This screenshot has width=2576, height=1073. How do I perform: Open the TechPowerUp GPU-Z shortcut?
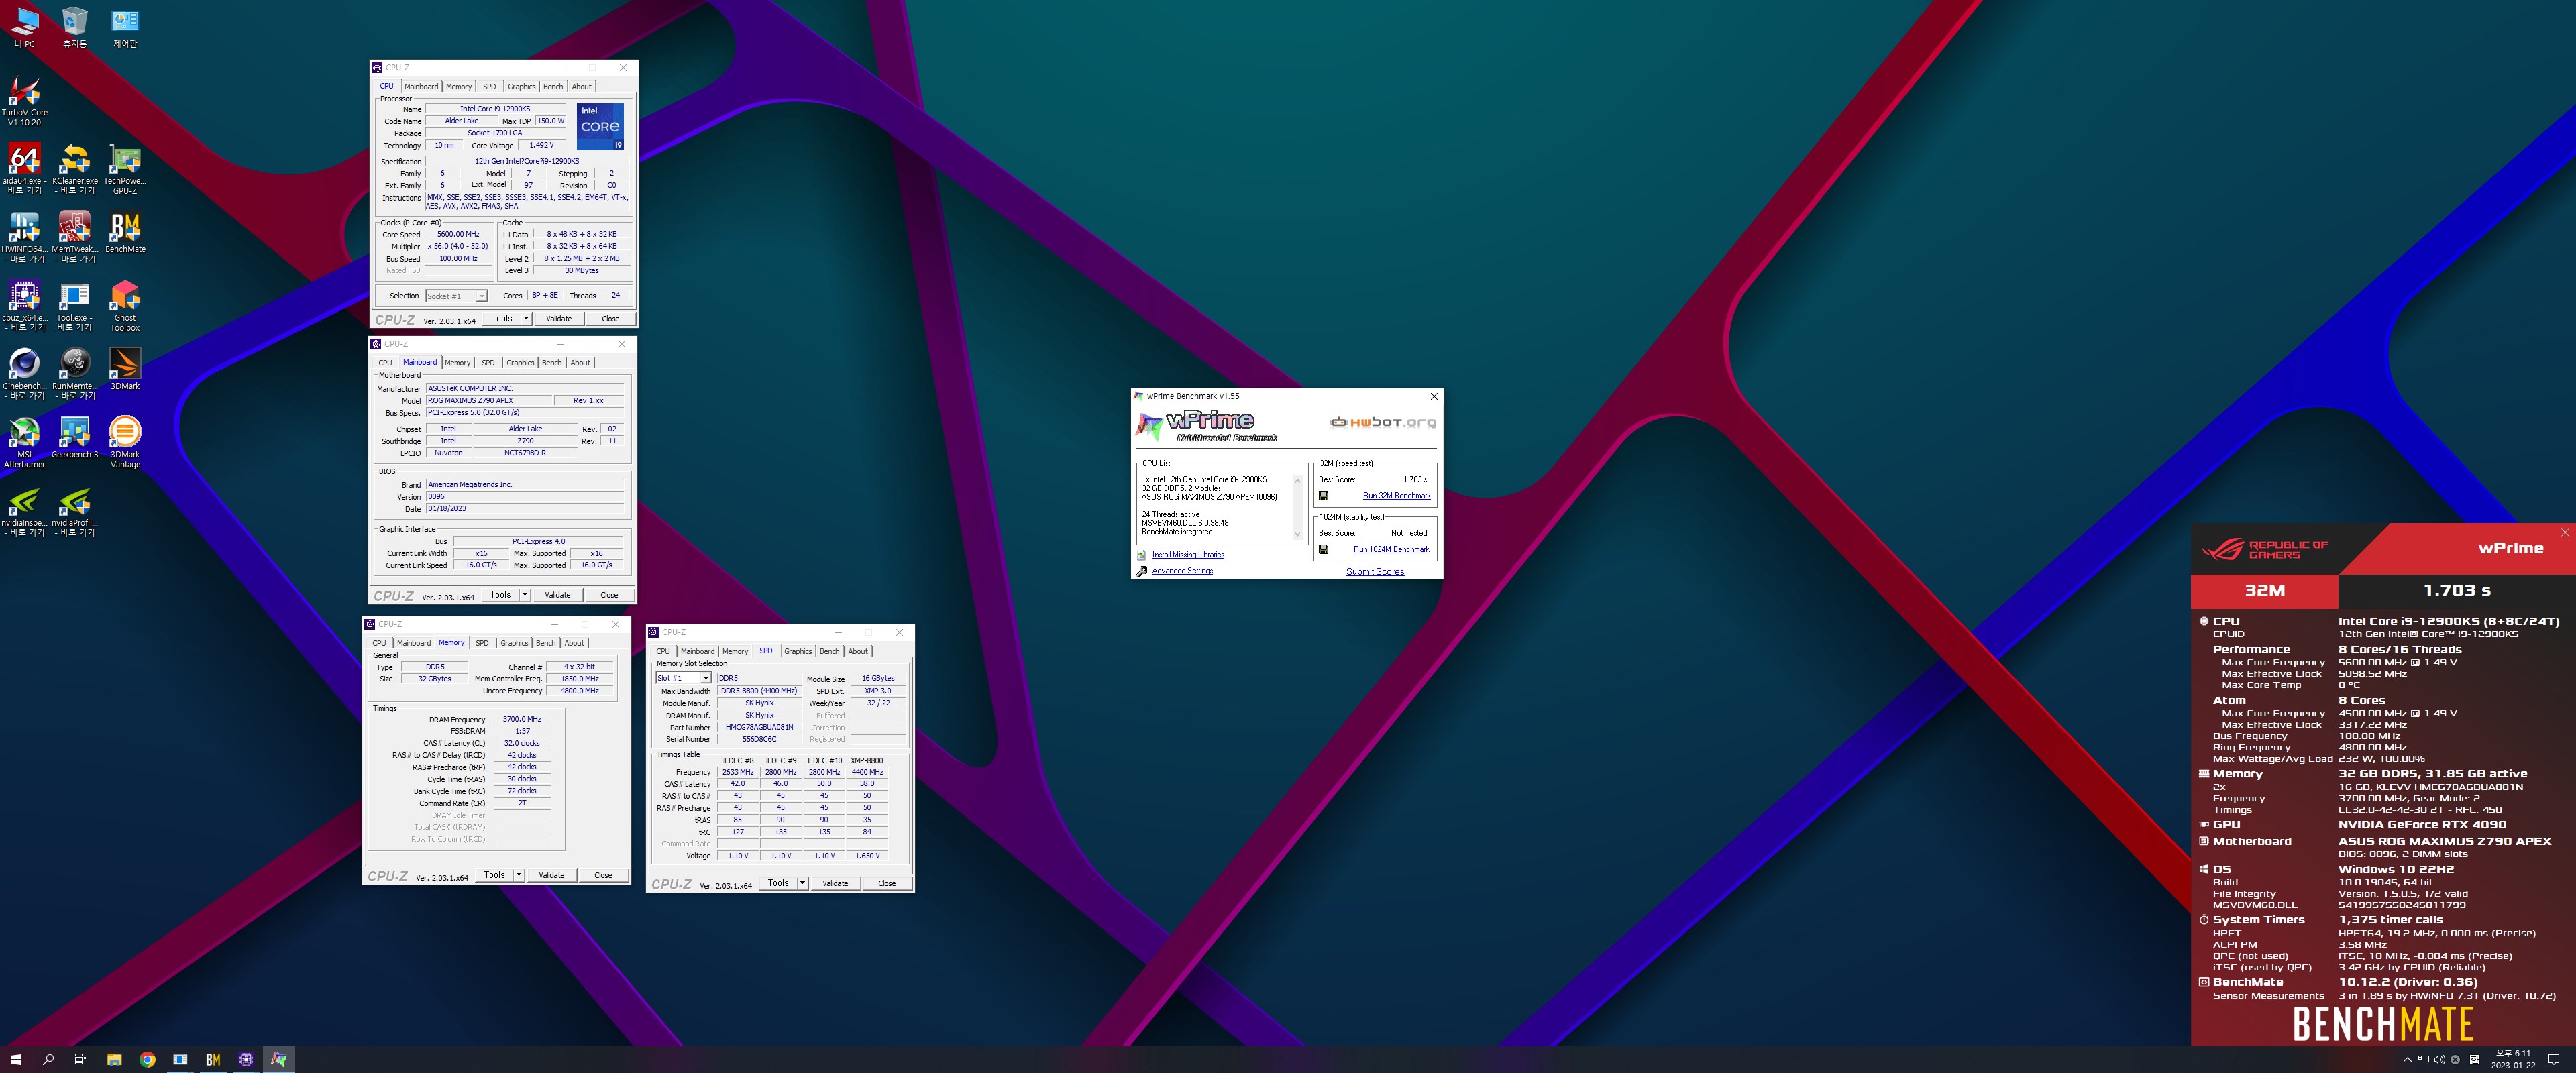125,168
